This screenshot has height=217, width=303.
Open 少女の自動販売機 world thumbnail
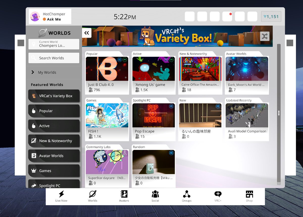tap(154, 162)
